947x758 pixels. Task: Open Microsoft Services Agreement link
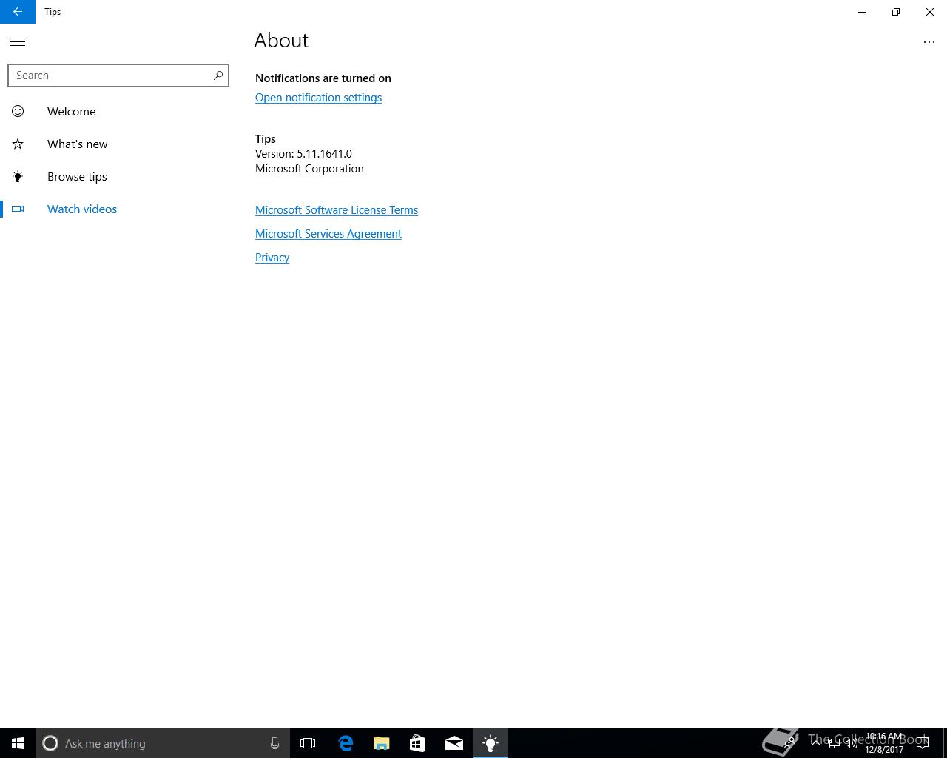click(328, 234)
